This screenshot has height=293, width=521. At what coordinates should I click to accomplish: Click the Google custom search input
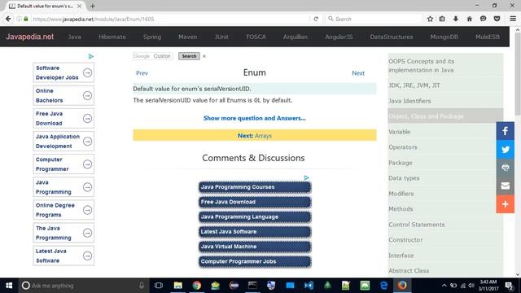coord(152,56)
